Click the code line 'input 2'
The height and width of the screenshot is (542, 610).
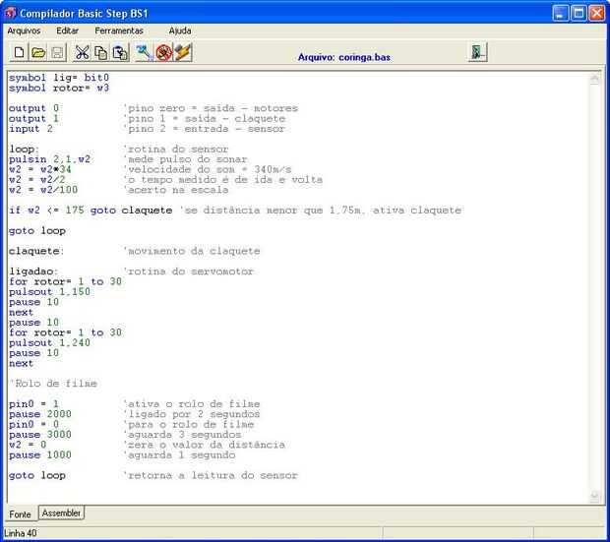(30, 129)
